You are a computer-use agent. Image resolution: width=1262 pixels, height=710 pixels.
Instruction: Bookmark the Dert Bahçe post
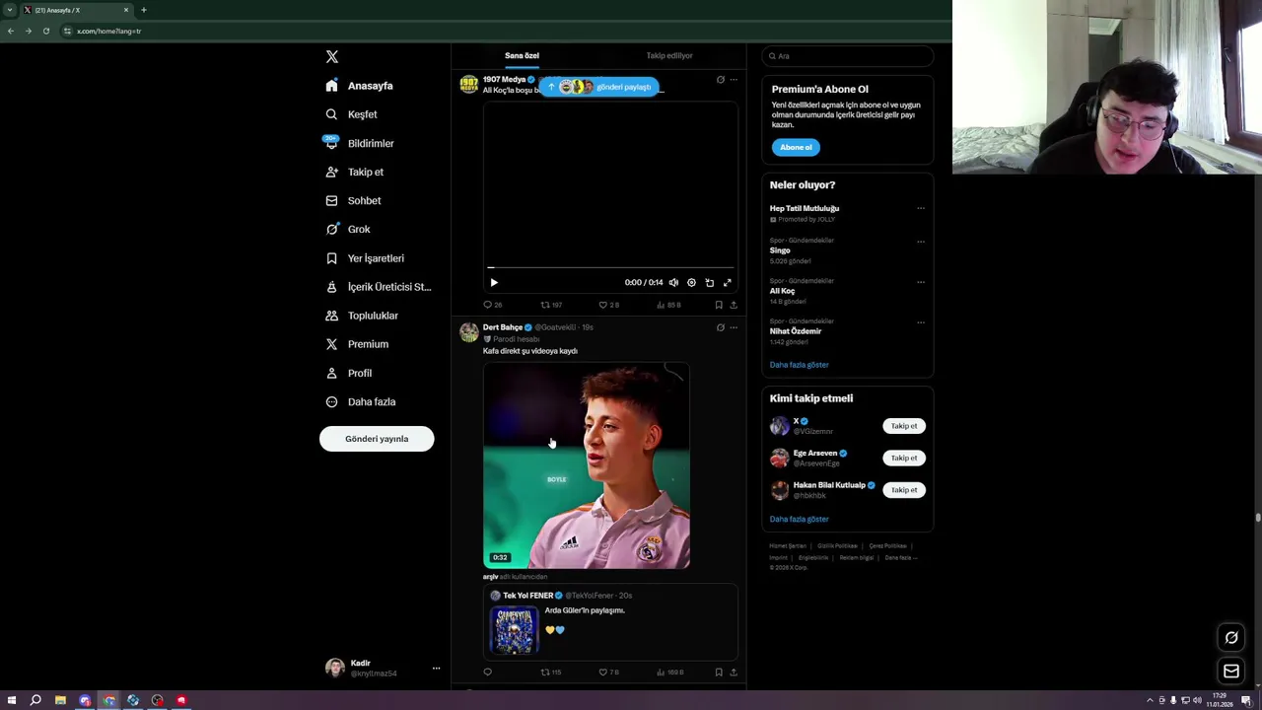point(719,673)
